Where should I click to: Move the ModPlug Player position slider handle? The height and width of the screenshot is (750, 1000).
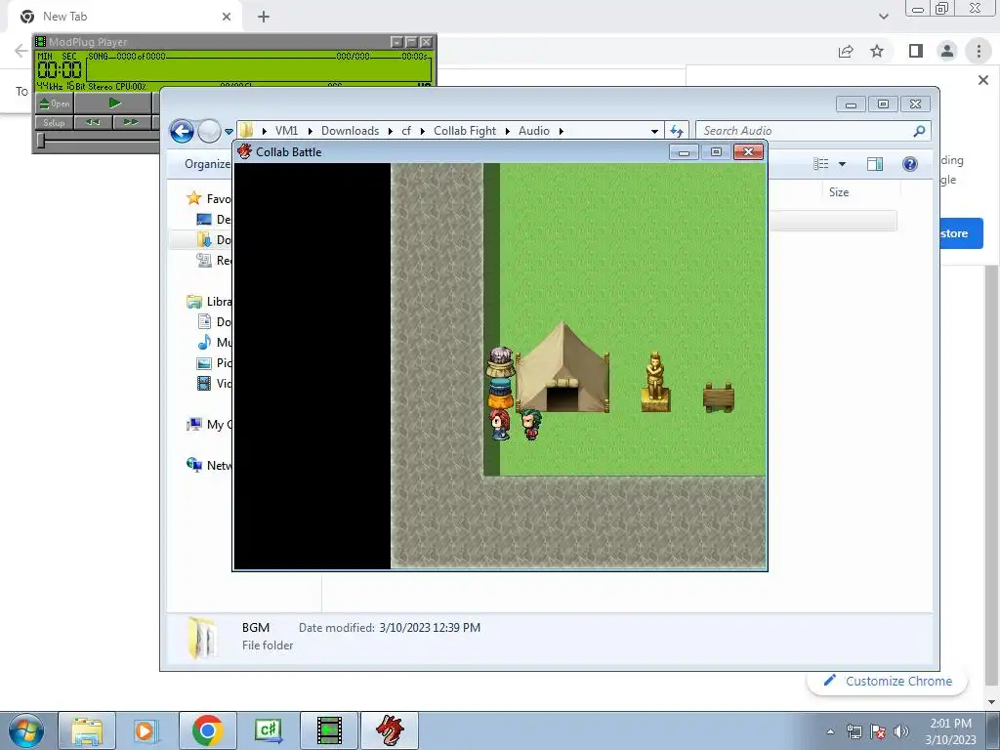[x=41, y=141]
